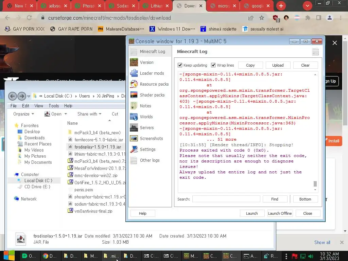
Task: Go forward in the Explorer window
Action: coord(21,96)
